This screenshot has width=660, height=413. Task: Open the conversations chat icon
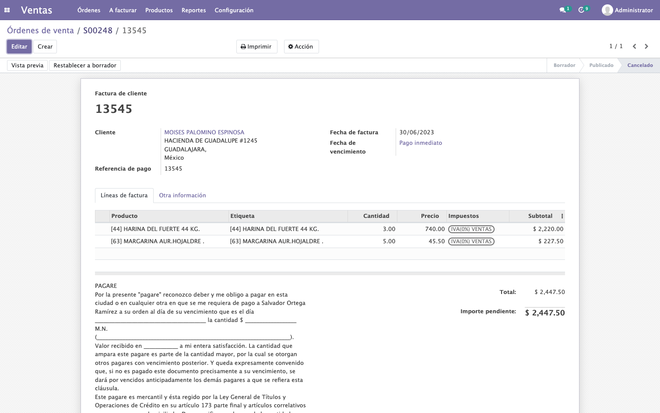pyautogui.click(x=562, y=10)
